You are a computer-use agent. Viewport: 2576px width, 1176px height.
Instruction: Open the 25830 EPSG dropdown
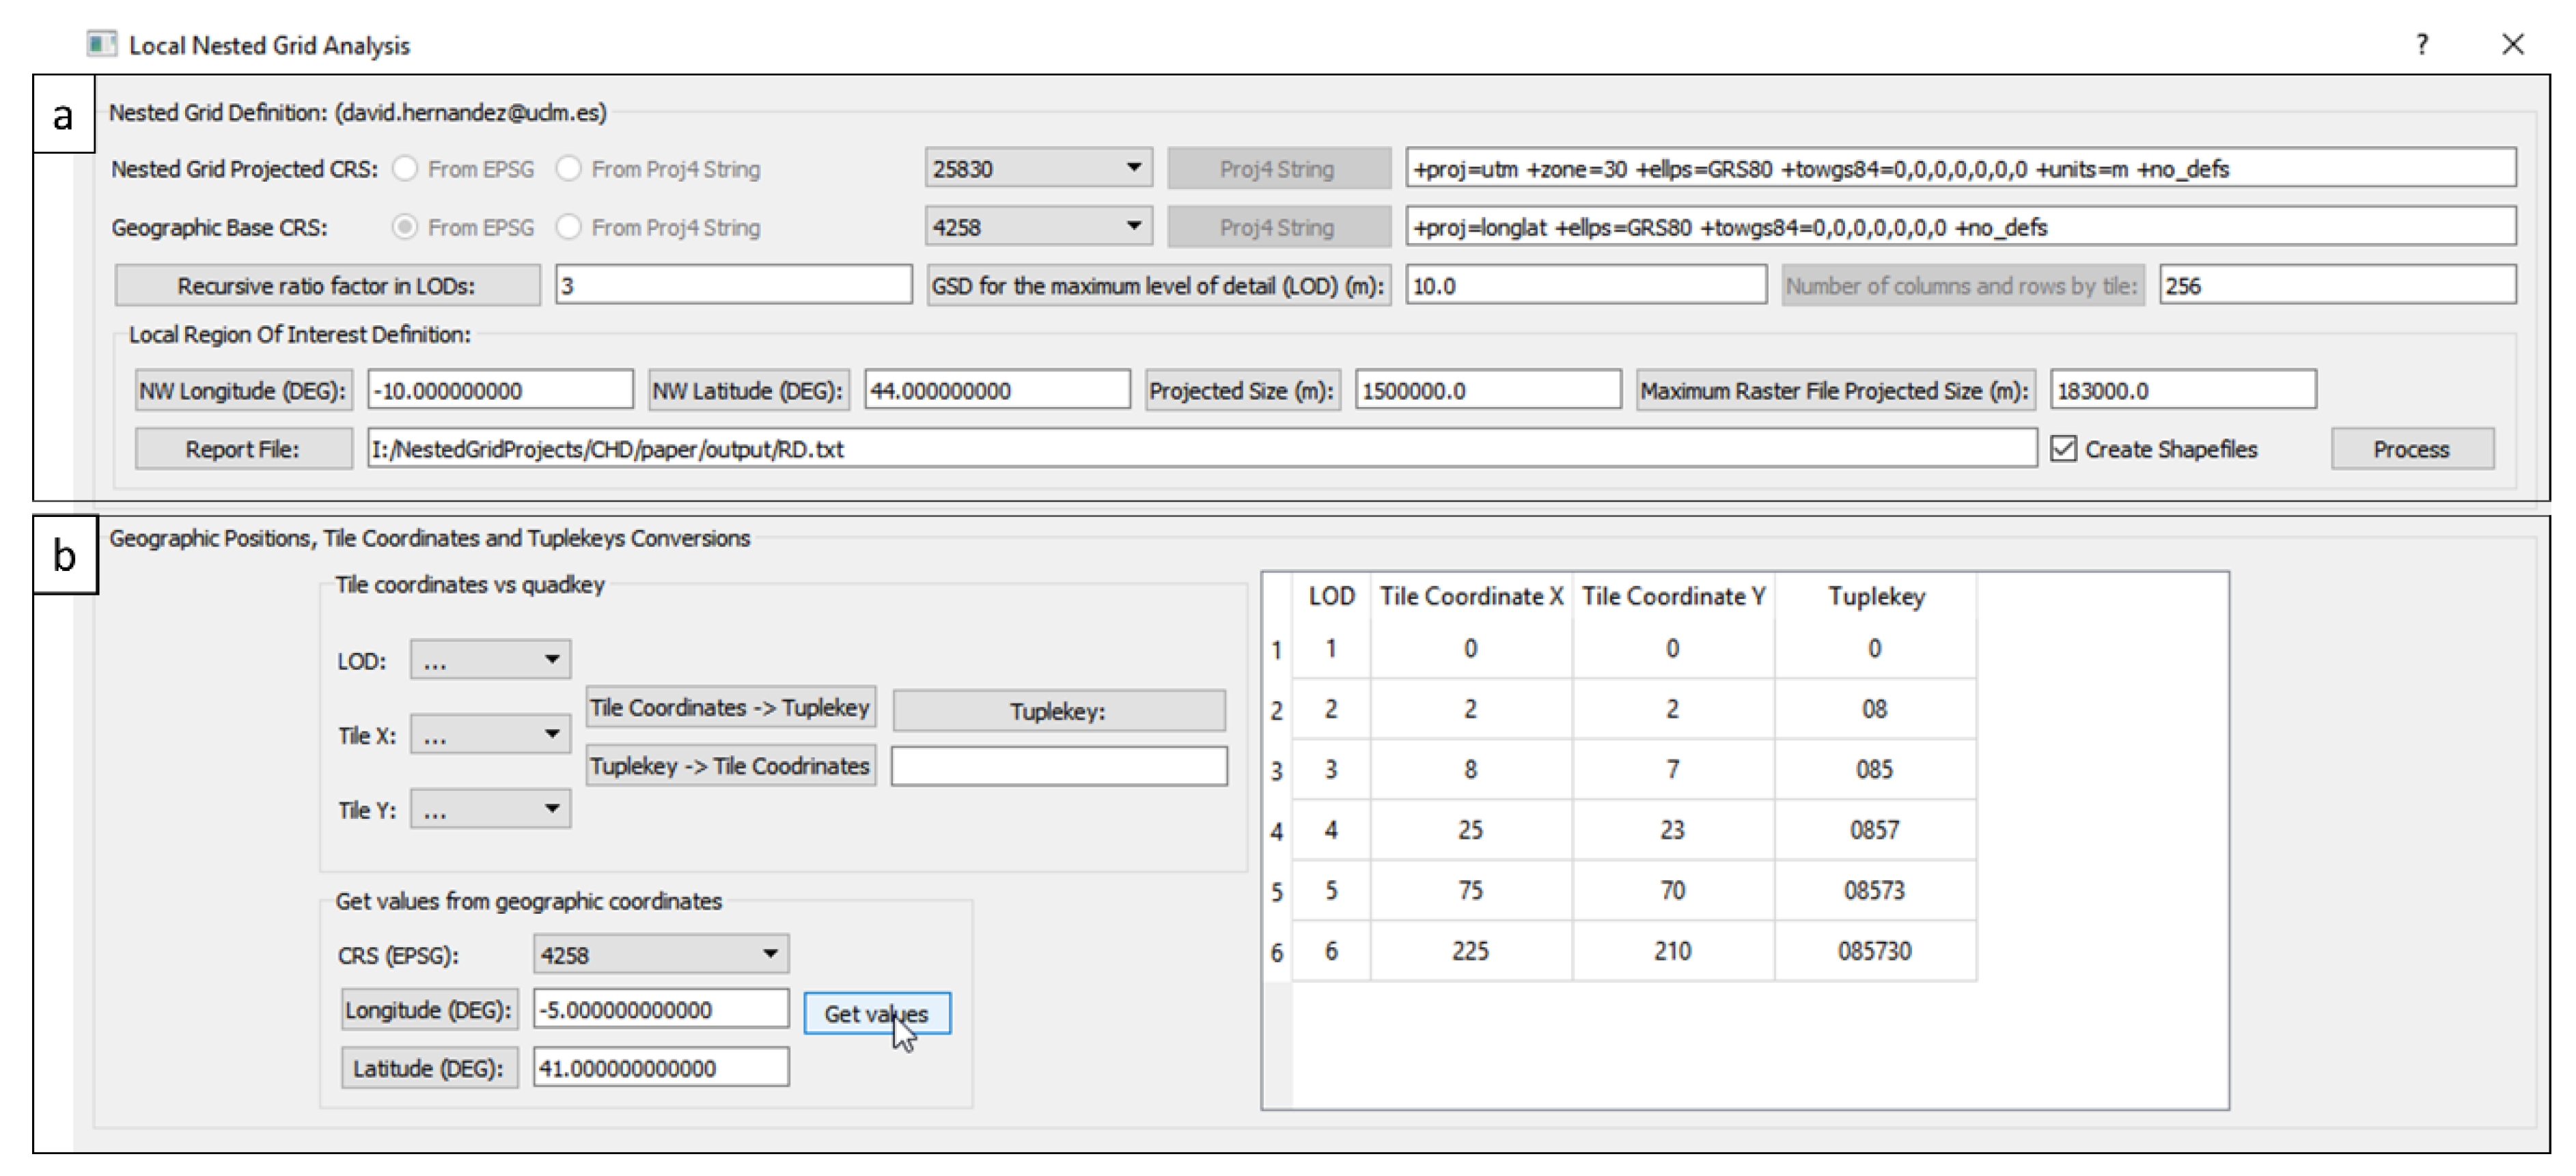(1038, 168)
